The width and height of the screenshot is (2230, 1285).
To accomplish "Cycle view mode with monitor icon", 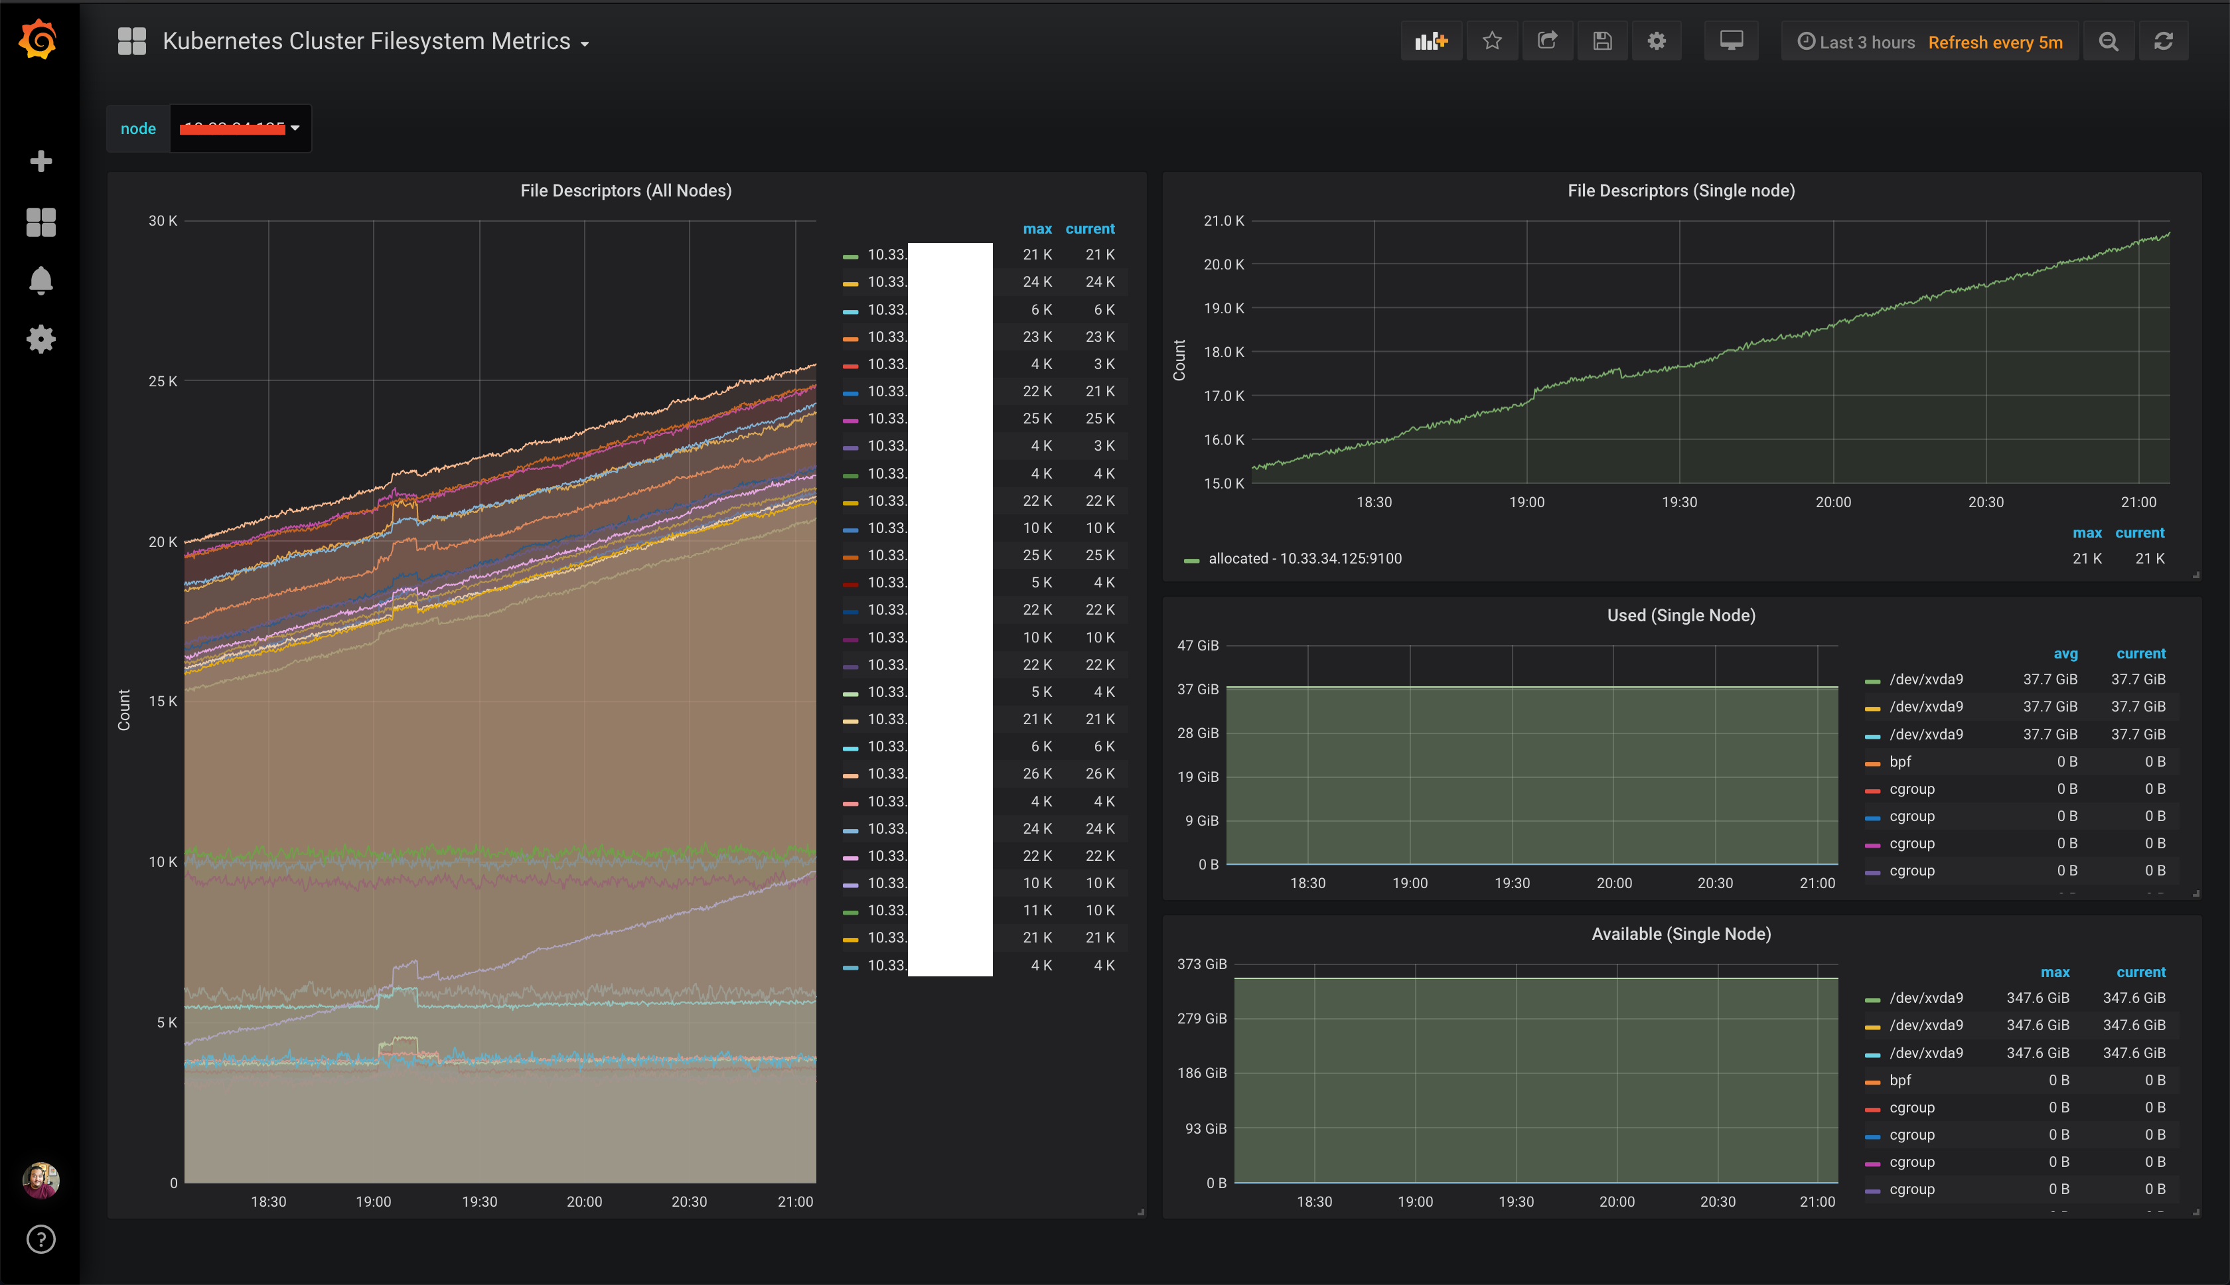I will (1730, 41).
